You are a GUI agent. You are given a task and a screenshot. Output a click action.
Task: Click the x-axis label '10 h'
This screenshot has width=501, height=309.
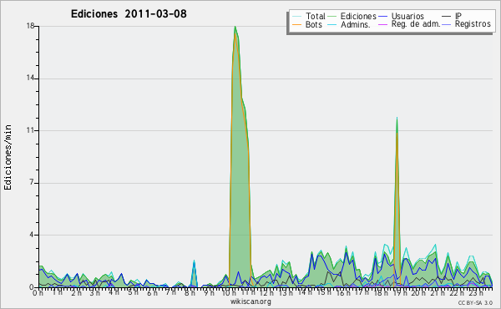coord(229,293)
